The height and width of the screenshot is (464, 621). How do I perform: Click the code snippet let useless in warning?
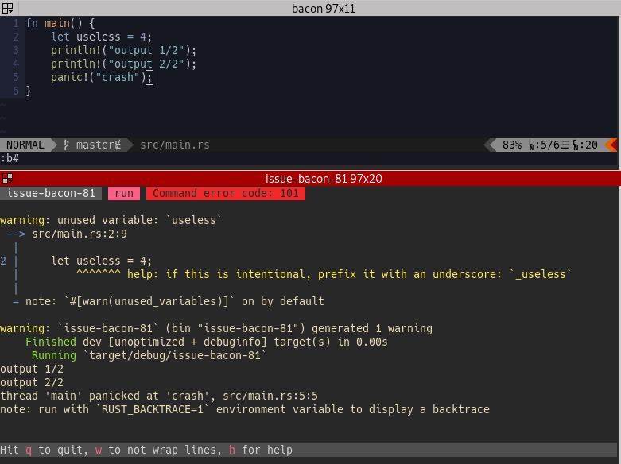[102, 261]
